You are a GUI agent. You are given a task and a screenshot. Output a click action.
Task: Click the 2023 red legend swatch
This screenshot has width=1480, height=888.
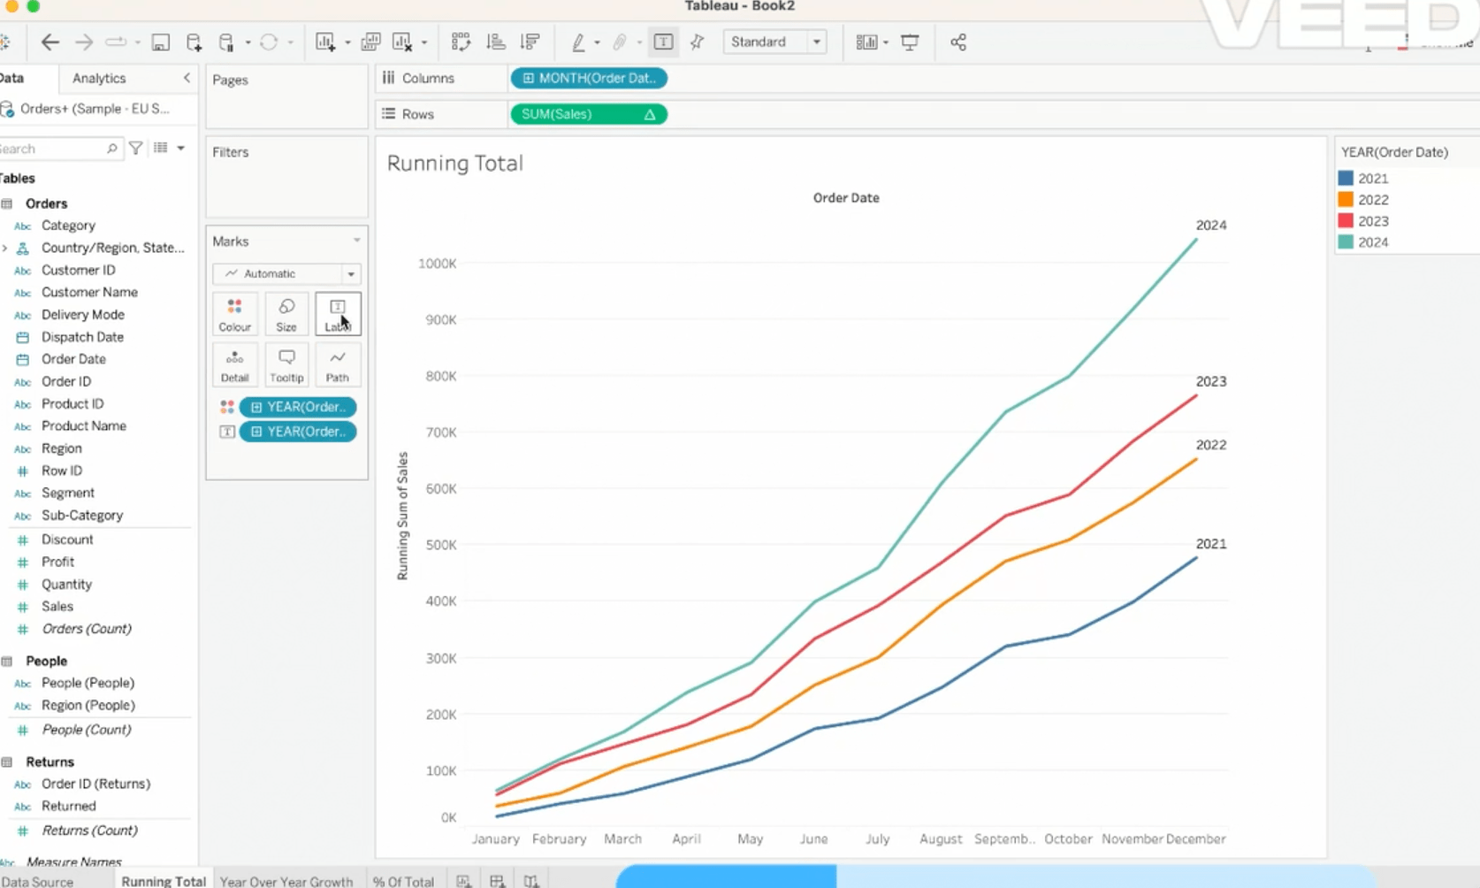coord(1346,221)
